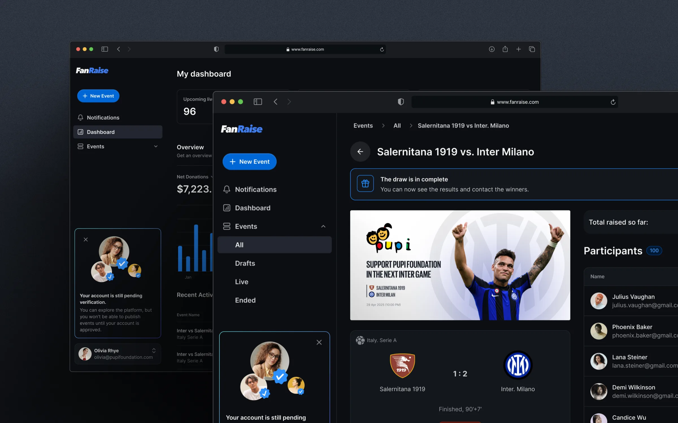Click Lana Steiner participant row
Viewport: 678px width, 423px height.
(631, 361)
